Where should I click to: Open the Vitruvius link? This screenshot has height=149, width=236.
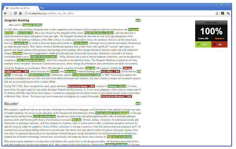76,120
